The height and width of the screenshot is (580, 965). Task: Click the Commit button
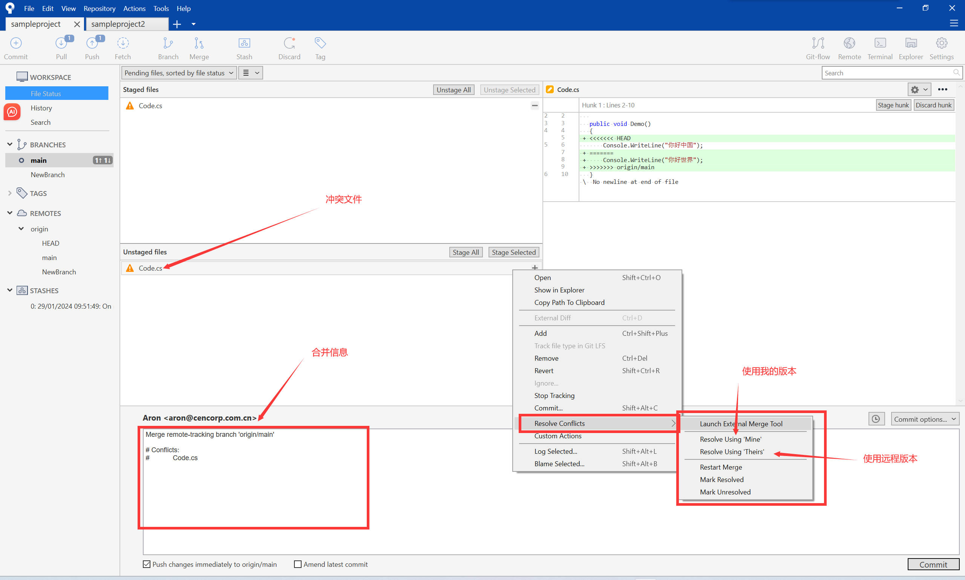[x=933, y=564]
